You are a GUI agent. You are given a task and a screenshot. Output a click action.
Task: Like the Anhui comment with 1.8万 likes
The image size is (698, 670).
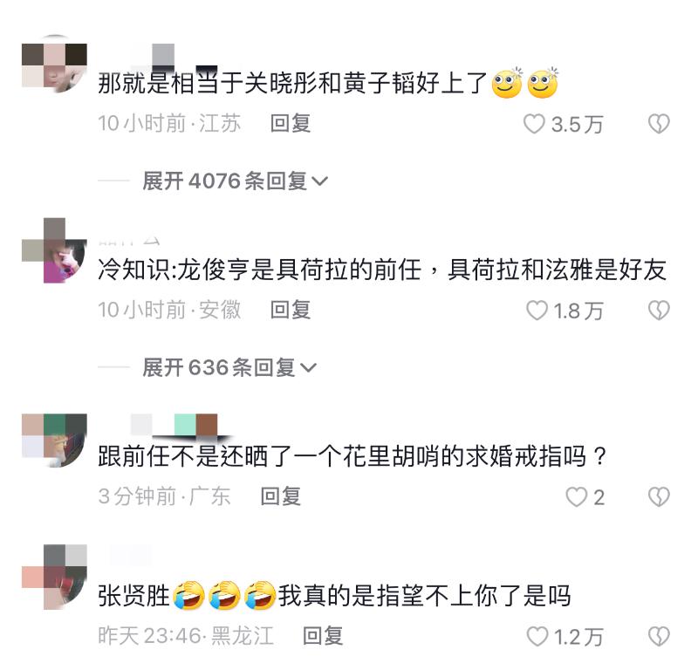click(x=537, y=311)
